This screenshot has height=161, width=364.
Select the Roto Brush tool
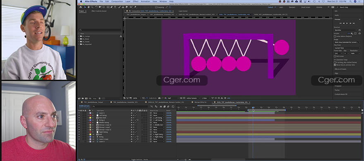click(x=131, y=7)
